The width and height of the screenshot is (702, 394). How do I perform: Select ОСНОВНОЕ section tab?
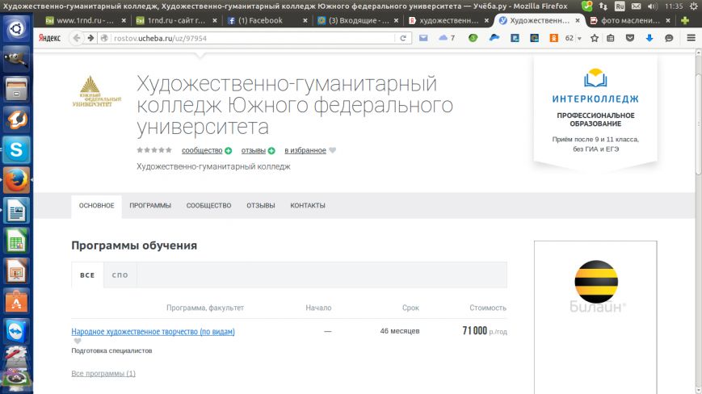(x=97, y=206)
